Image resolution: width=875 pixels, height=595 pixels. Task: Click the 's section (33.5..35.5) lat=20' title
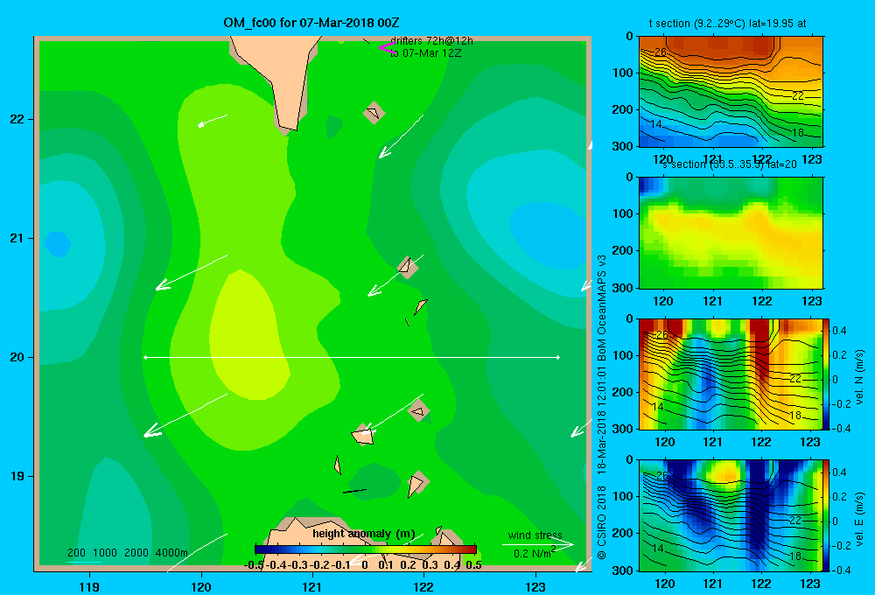pyautogui.click(x=730, y=164)
